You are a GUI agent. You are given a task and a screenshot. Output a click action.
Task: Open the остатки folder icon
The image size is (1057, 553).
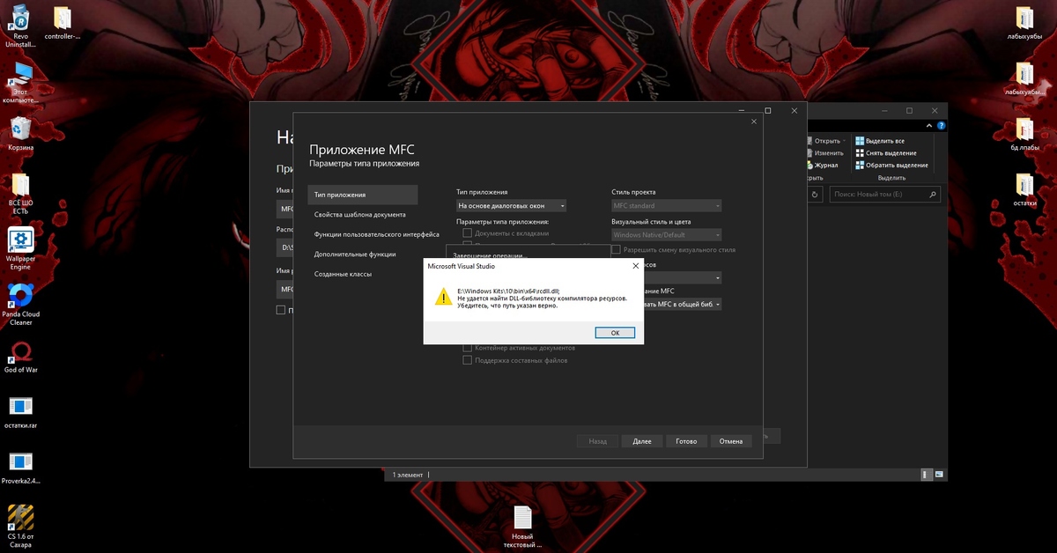(x=1024, y=189)
